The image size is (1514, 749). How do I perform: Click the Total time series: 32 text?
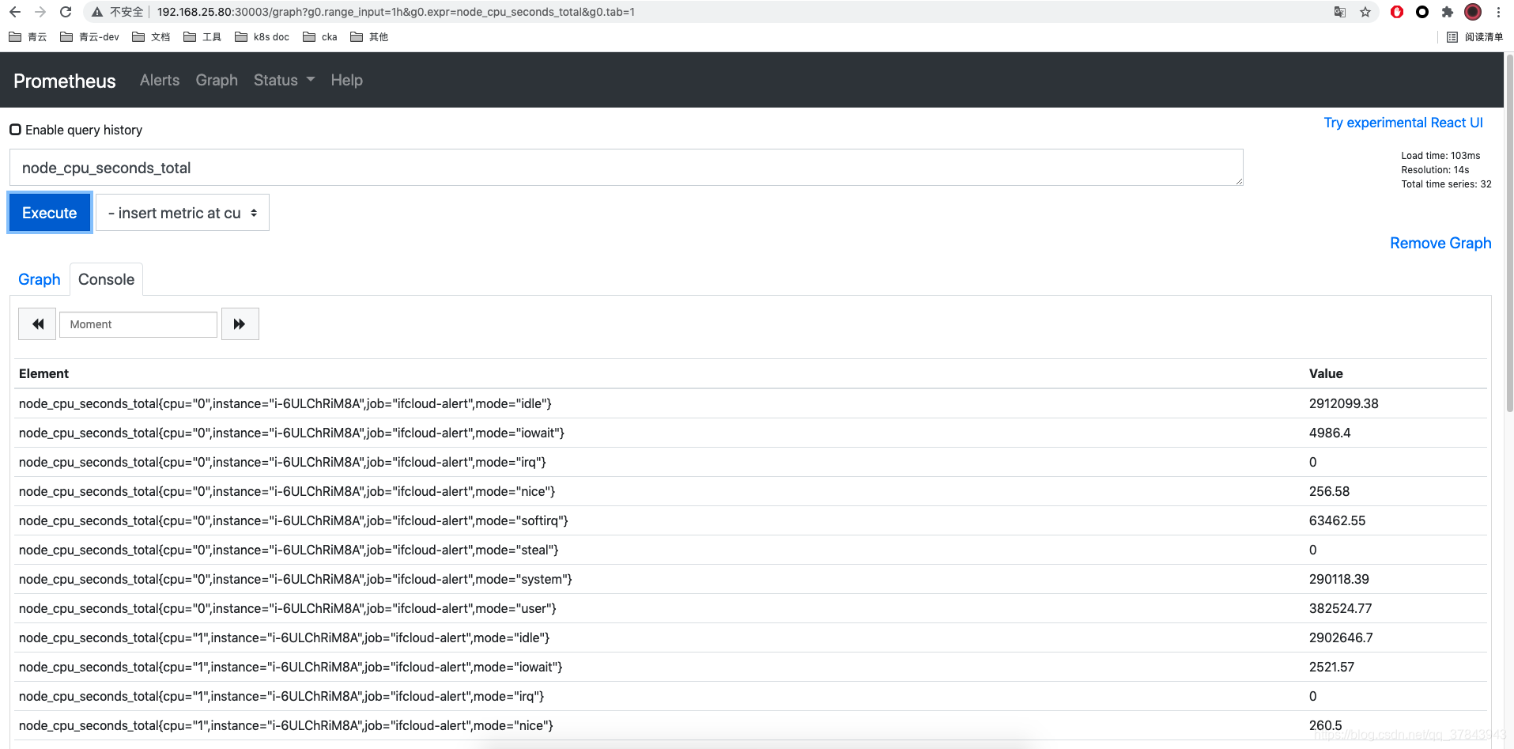[1446, 184]
